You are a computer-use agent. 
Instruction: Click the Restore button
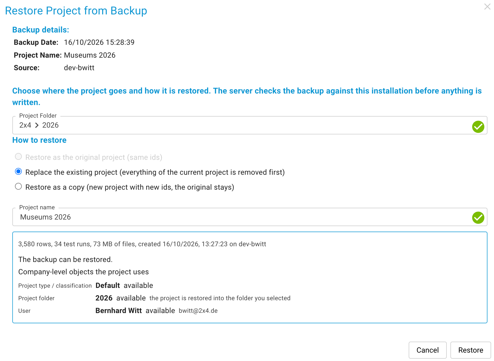(x=470, y=350)
